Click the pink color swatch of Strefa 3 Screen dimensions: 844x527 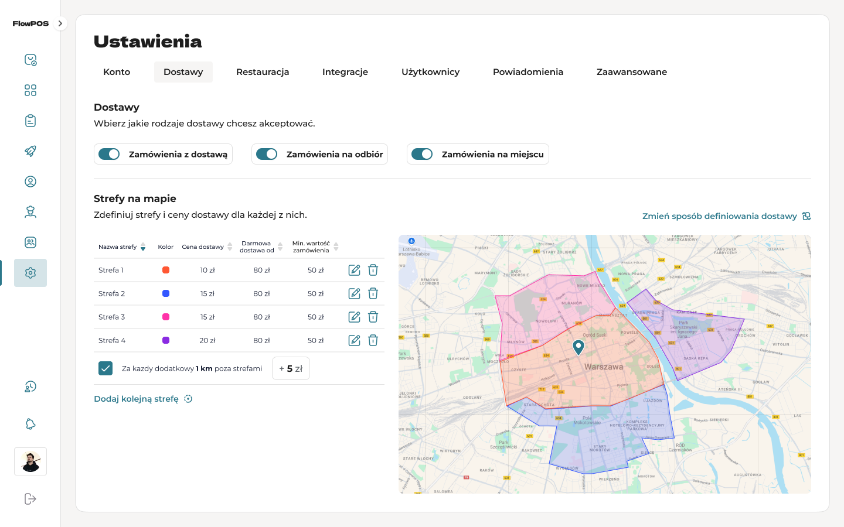click(166, 317)
